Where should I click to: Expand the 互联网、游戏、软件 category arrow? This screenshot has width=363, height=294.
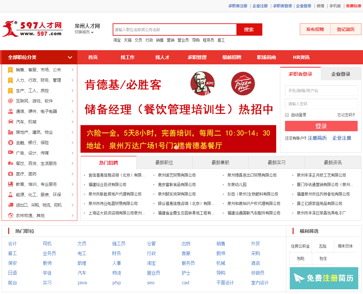point(73,101)
